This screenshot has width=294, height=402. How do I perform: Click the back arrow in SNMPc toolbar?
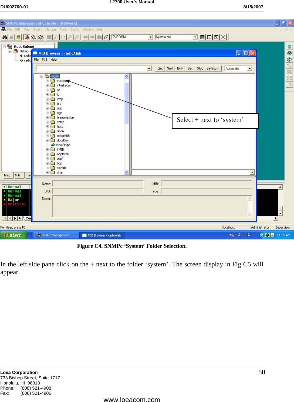(x=86, y=37)
